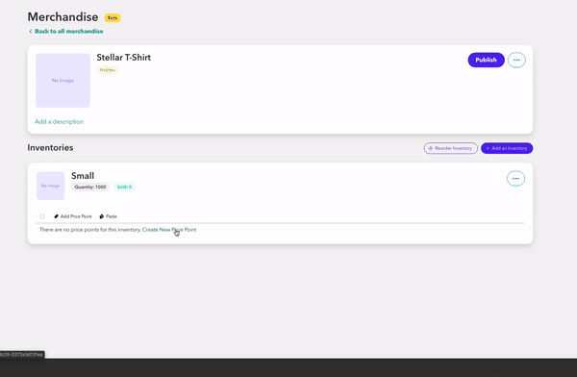
Task: Click the Merchandise page heading
Action: tap(63, 17)
